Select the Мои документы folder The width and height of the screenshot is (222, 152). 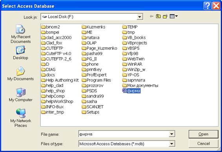click(140, 86)
